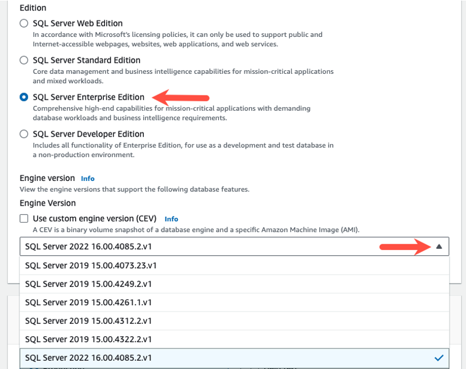The width and height of the screenshot is (466, 369).
Task: Select SQL Server 2019 15.00.4261.1.v1
Action: coord(89,302)
